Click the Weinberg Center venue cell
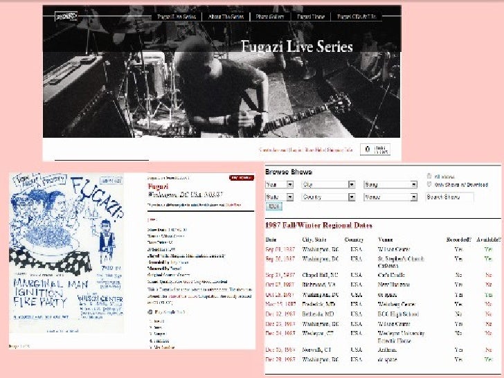Image resolution: width=504 pixels, height=378 pixels. pos(397,304)
